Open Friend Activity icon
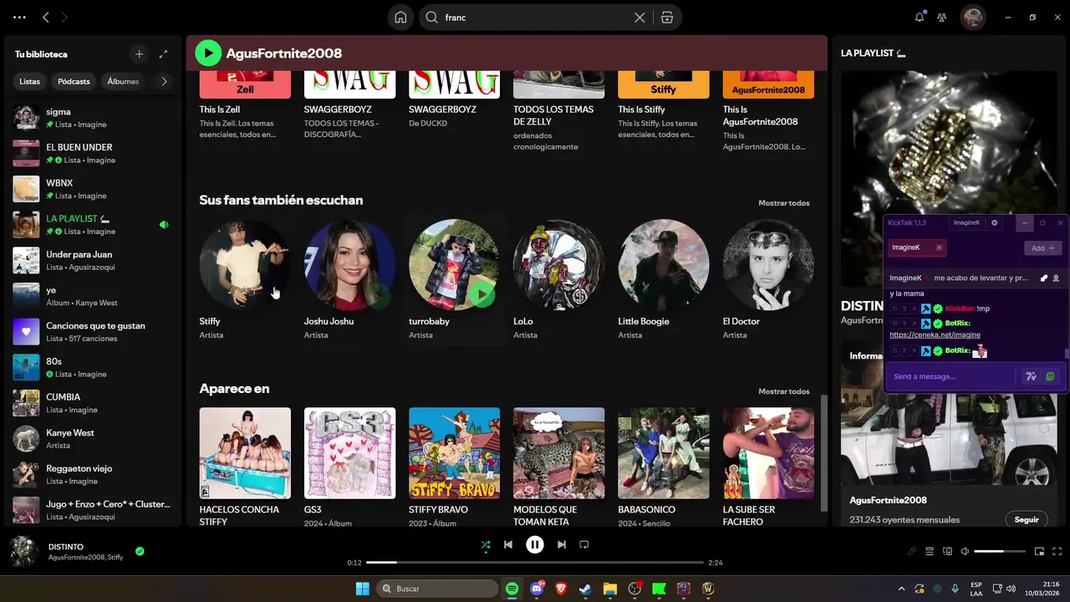The image size is (1070, 602). pyautogui.click(x=942, y=17)
